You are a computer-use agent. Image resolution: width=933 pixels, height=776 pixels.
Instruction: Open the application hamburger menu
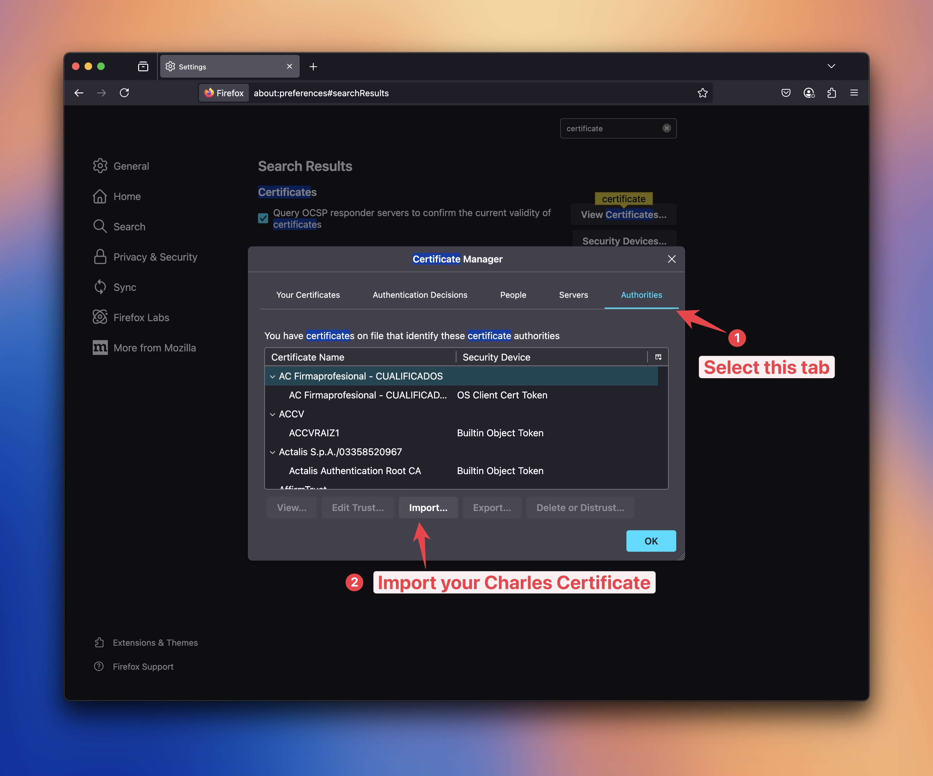pos(854,93)
